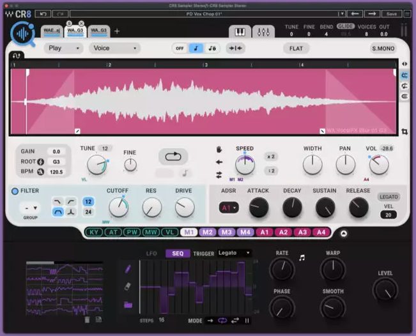Switch the modulator to LFO mode
Image resolution: width=416 pixels, height=336 pixels.
tap(151, 254)
